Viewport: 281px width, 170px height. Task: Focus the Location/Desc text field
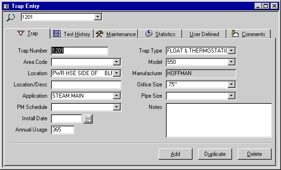[x=86, y=85]
